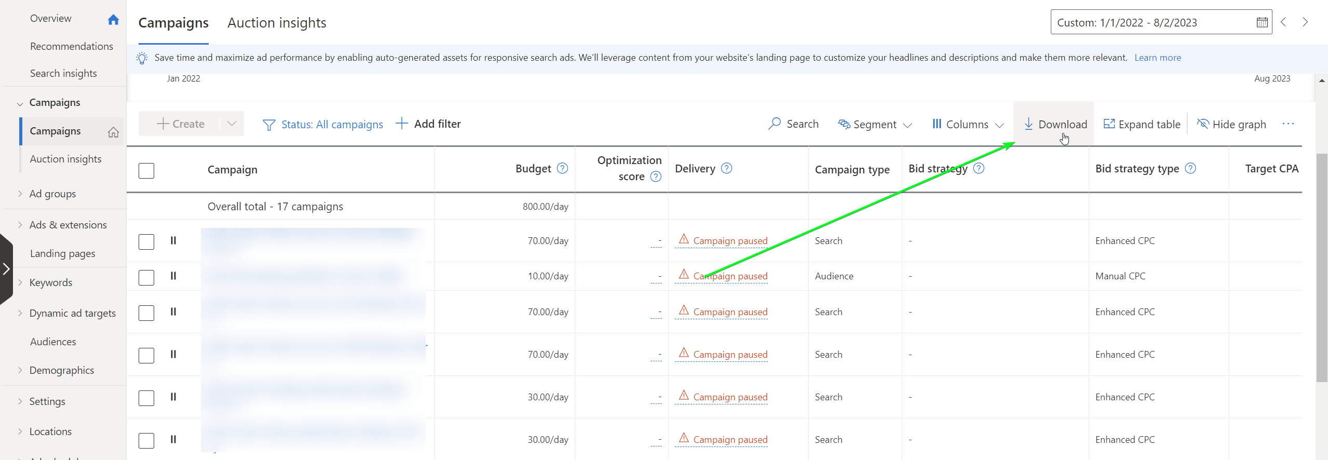Click the custom date range field
The image size is (1328, 460).
(1161, 22)
